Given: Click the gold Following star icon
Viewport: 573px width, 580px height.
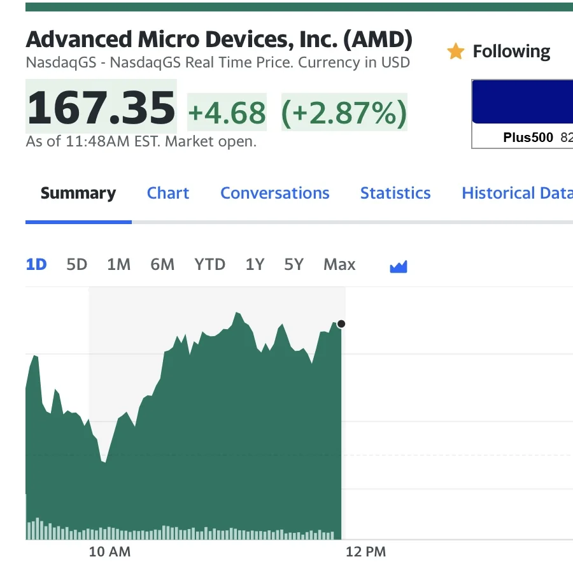Looking at the screenshot, I should coord(455,52).
